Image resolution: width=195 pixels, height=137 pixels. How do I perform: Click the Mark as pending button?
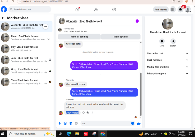pos(80,37)
